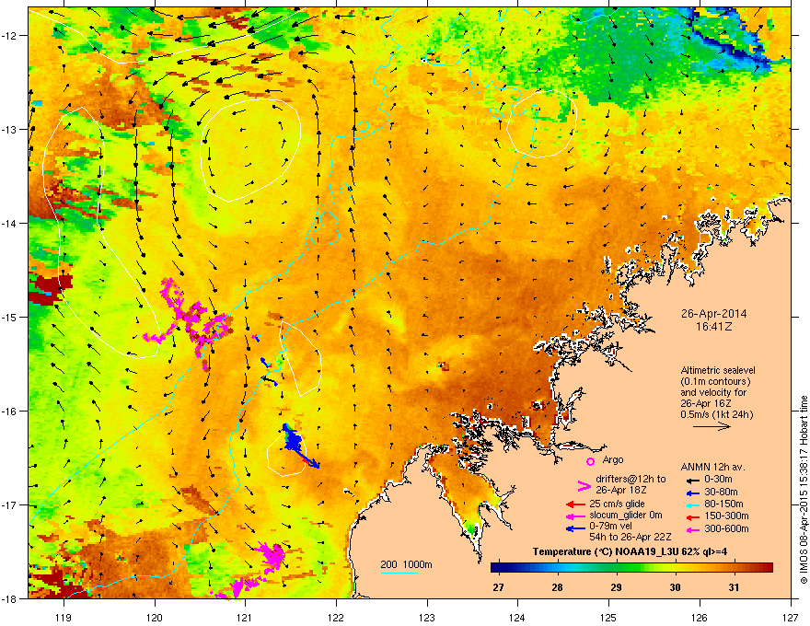Click the latitude axis label -12
810x626 pixels.
(x=10, y=36)
